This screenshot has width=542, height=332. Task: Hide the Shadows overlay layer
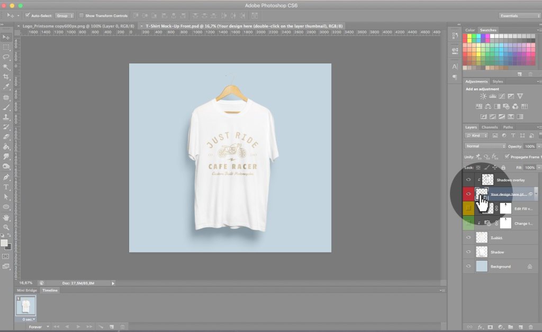pos(468,180)
